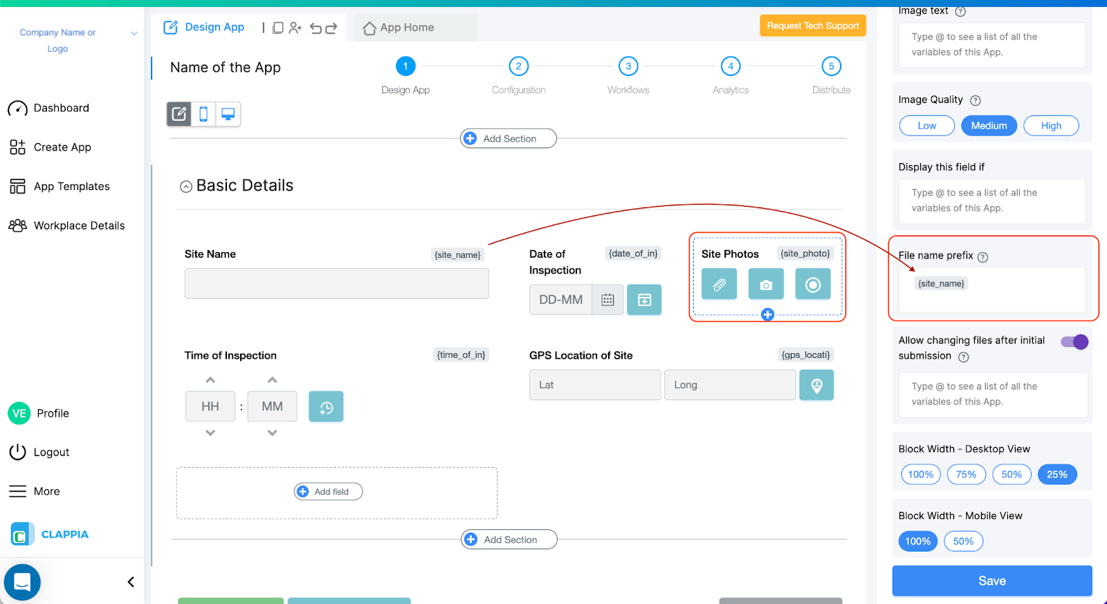Open the chat support bubble
1107x604 pixels.
pyautogui.click(x=22, y=583)
